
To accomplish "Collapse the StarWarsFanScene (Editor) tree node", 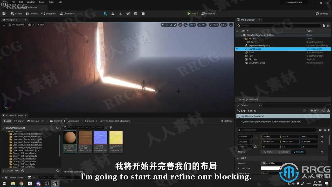I will [242, 35].
